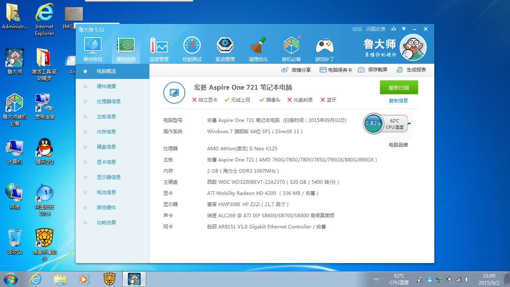The image size is (510, 287).
Task: Select 硬盘信息 in the sidebar
Action: pyautogui.click(x=112, y=147)
